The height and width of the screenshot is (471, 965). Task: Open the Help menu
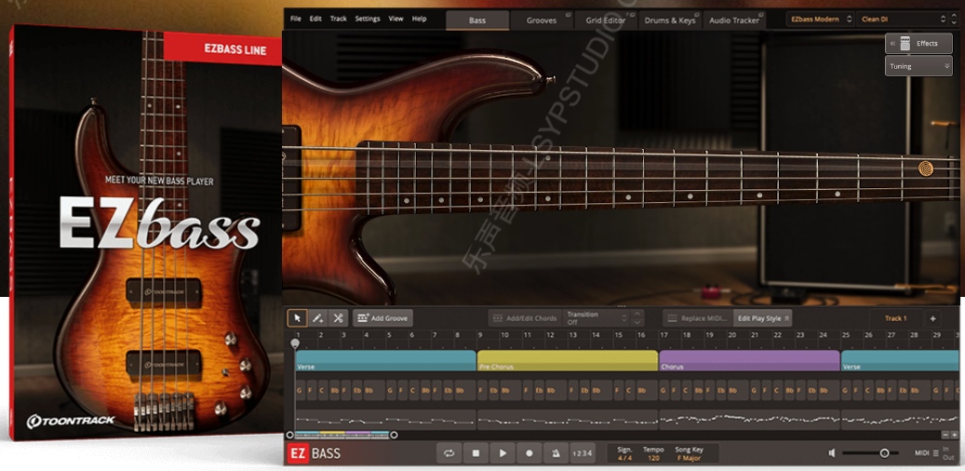[x=419, y=20]
